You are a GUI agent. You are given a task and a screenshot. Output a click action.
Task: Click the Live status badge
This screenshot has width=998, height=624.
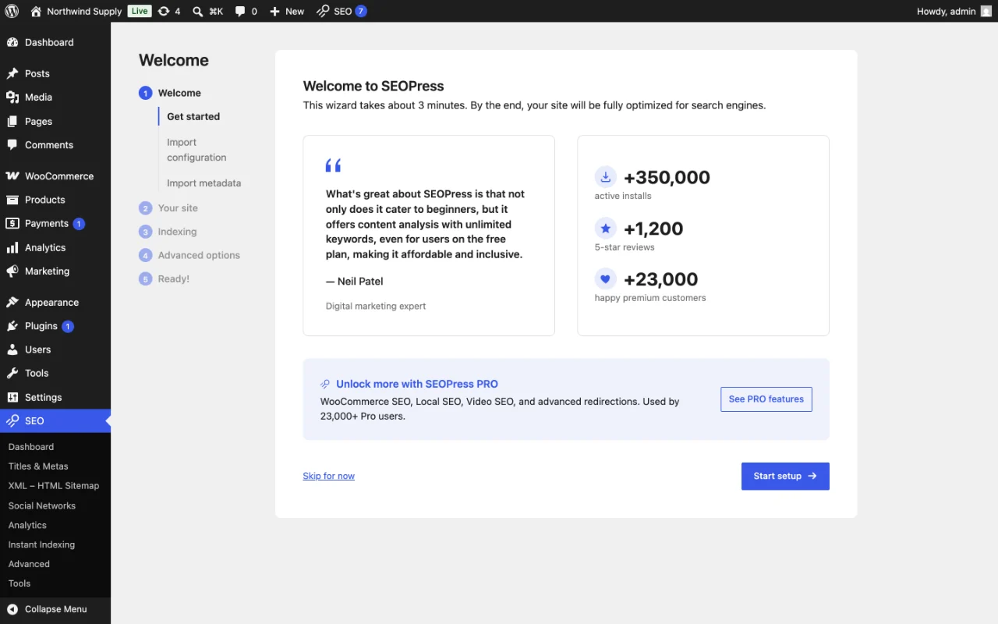click(x=140, y=11)
